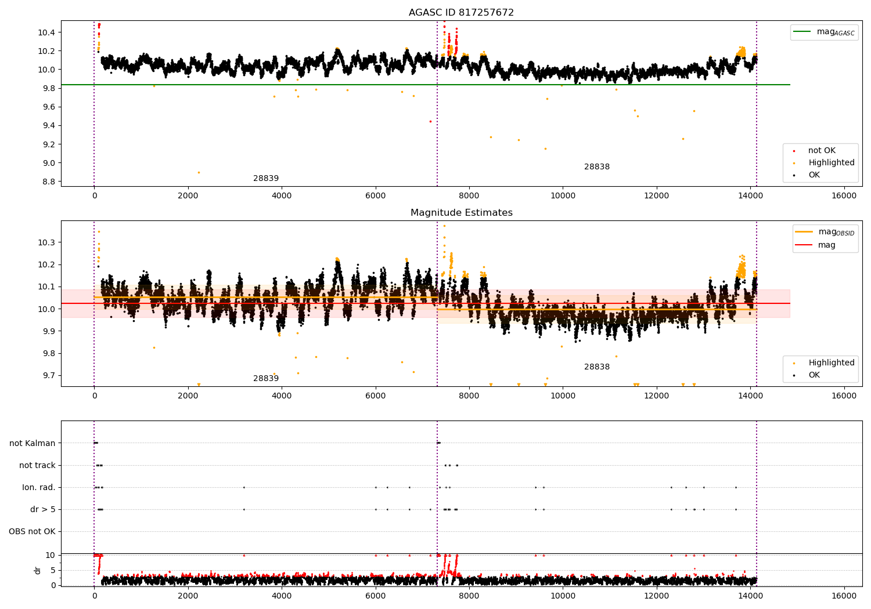Image resolution: width=871 pixels, height=609 pixels.
Task: Click the 'not OK' legend entry
Action: coord(822,151)
